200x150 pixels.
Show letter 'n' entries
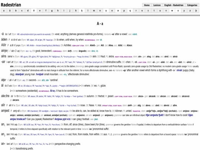[100, 11]
